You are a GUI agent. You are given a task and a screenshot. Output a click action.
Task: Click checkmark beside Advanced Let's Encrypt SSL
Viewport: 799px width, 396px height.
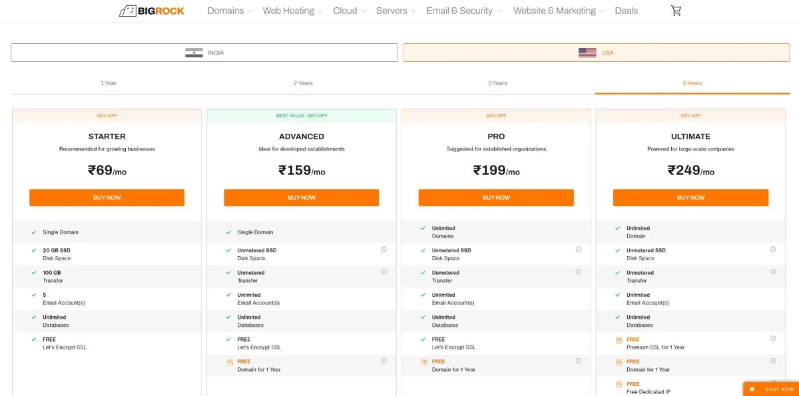point(228,339)
